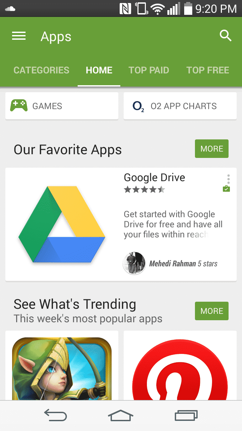The width and height of the screenshot is (242, 431).
Task: Open the elf archer game tile
Action: pyautogui.click(x=62, y=365)
